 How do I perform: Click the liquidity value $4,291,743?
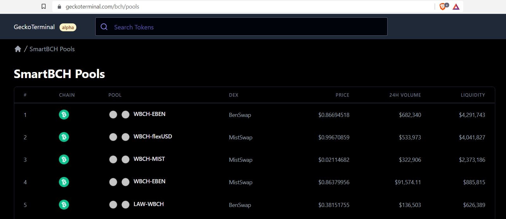(472, 115)
